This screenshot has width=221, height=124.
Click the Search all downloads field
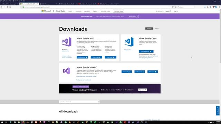pos(79,102)
